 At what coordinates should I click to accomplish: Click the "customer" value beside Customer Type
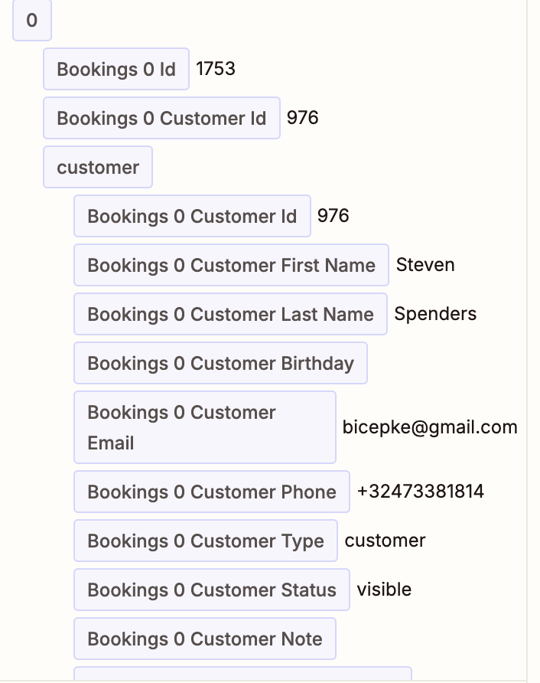tap(385, 541)
